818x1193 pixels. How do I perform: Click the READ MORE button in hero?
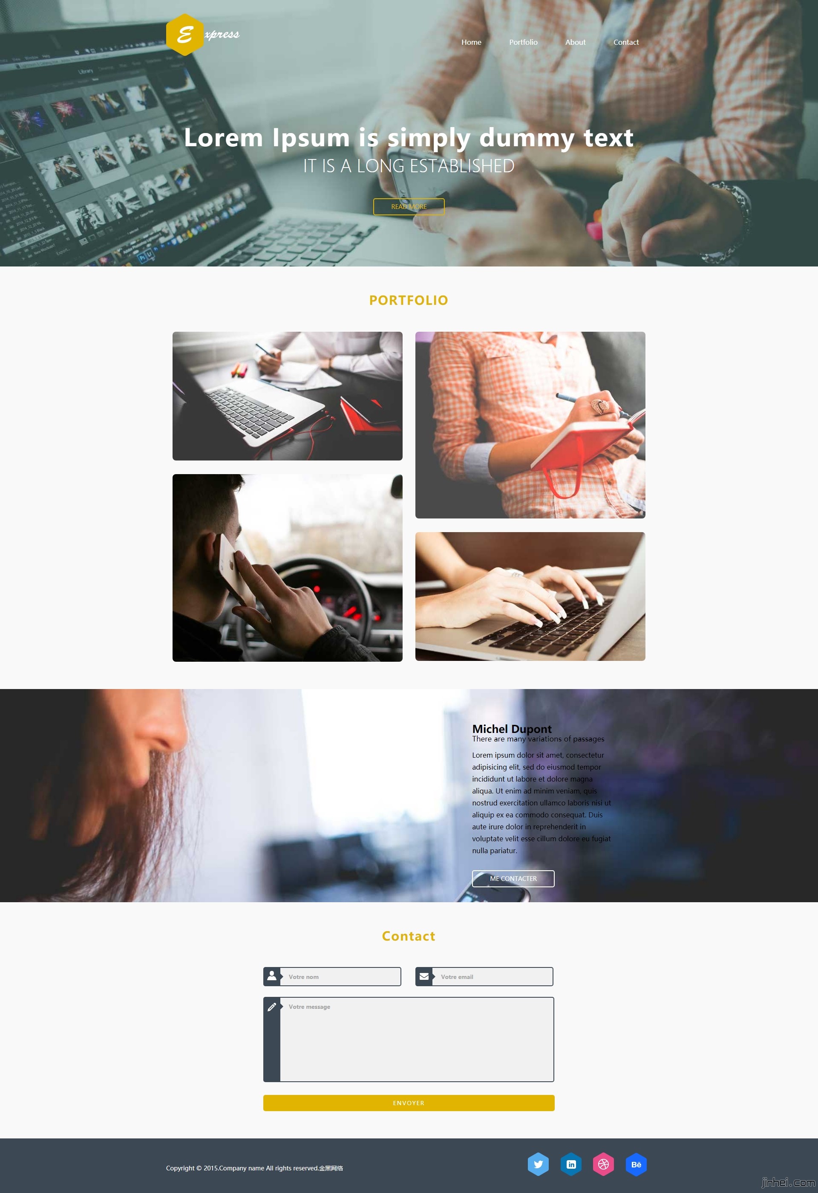point(408,205)
